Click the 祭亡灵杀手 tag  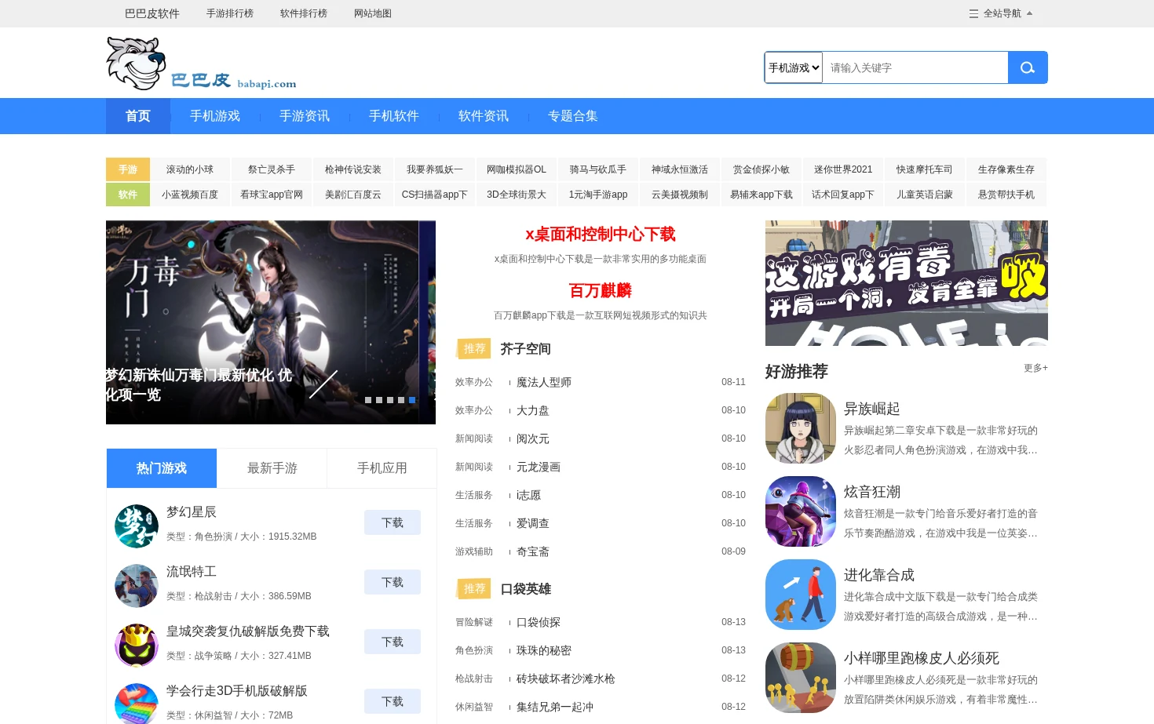coord(272,169)
